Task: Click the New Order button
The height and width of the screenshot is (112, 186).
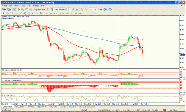Action: pyautogui.click(x=40, y=9)
